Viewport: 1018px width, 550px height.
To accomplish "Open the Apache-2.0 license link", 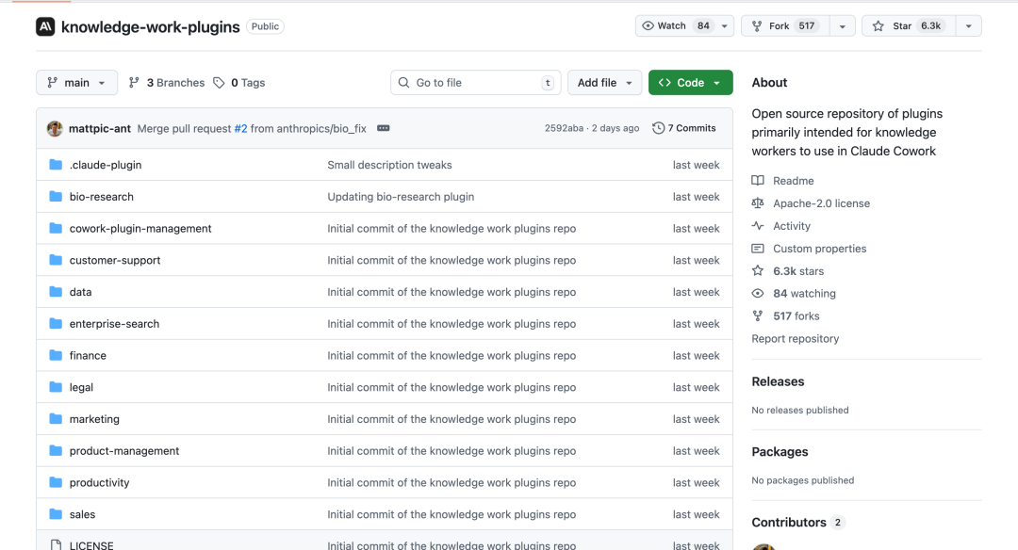I will pos(821,203).
